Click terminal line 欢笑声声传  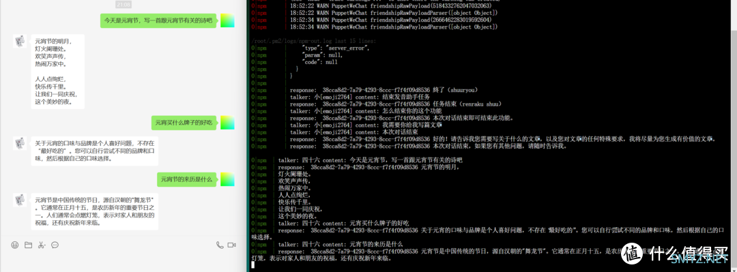pyautogui.click(x=294, y=181)
